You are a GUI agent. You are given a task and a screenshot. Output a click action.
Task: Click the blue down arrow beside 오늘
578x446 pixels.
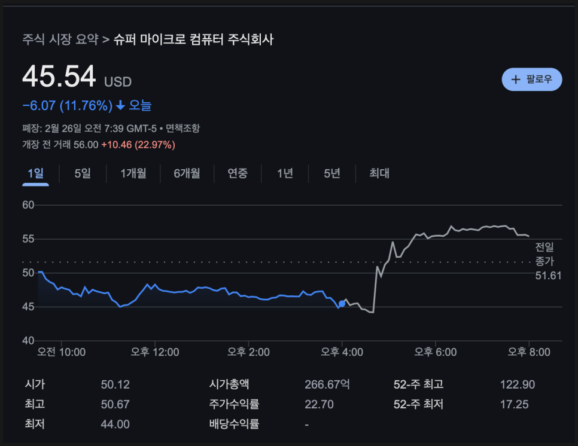[120, 106]
